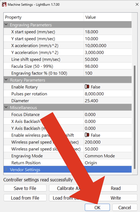
Task: Collapse the Engraving Parameters section
Action: click(6, 25)
